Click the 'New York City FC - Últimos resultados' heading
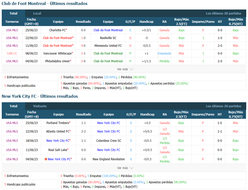The image size is (248, 190). [40, 96]
